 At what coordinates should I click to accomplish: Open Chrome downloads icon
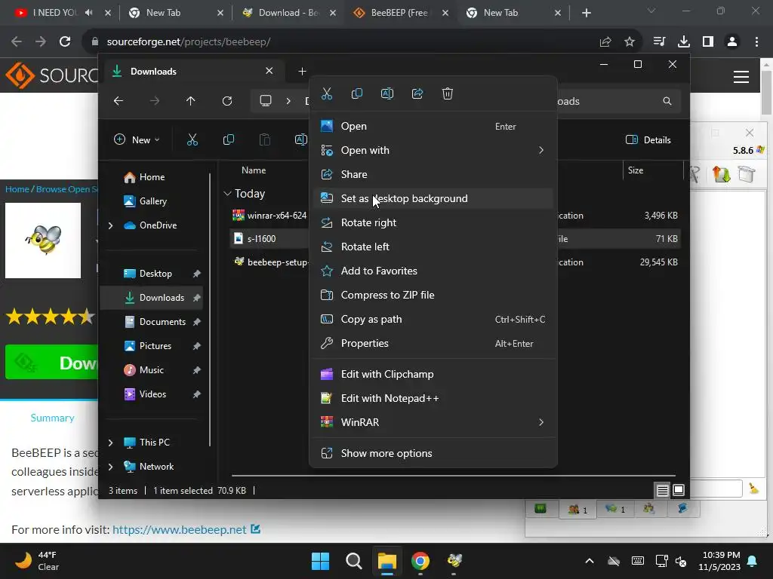[684, 42]
